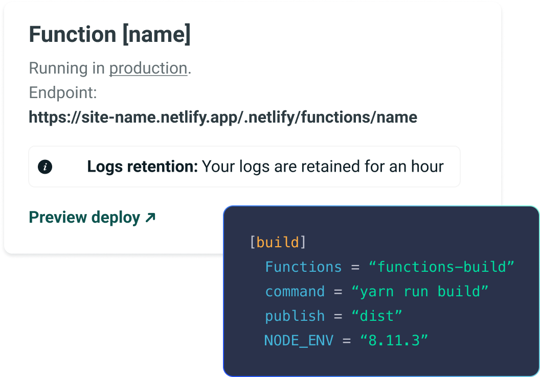Click the publish key in code block
Screen dimensions: 540x377
(295, 316)
